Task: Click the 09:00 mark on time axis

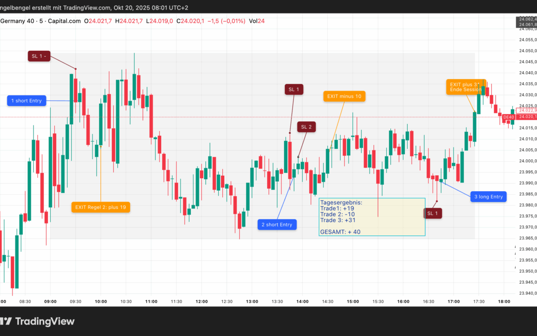Action: (51, 302)
